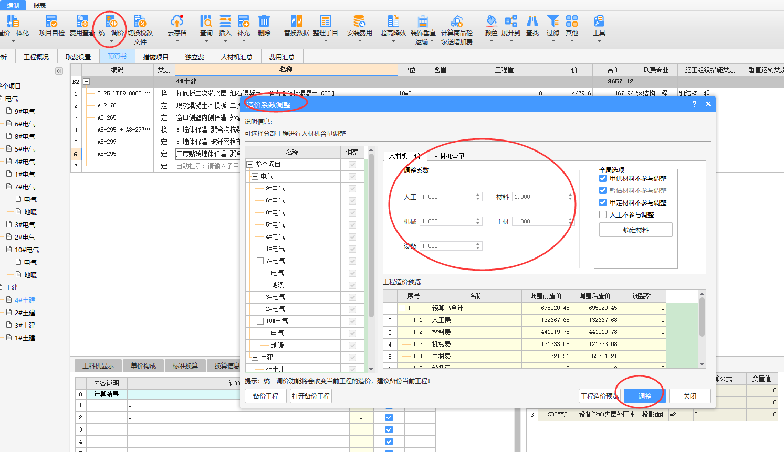
Task: Collapse the 土建 node in dialog tree
Action: point(255,357)
